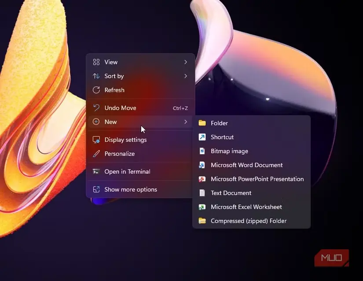The width and height of the screenshot is (363, 281).
Task: Click the PowerPoint presentation icon
Action: pos(202,179)
